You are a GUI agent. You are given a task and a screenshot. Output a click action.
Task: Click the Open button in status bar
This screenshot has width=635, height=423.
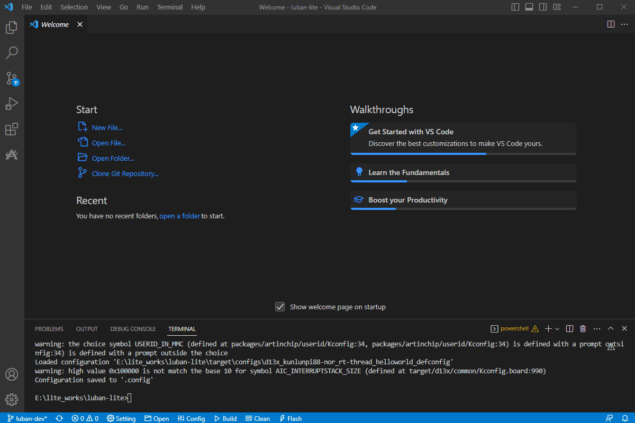[x=157, y=418]
